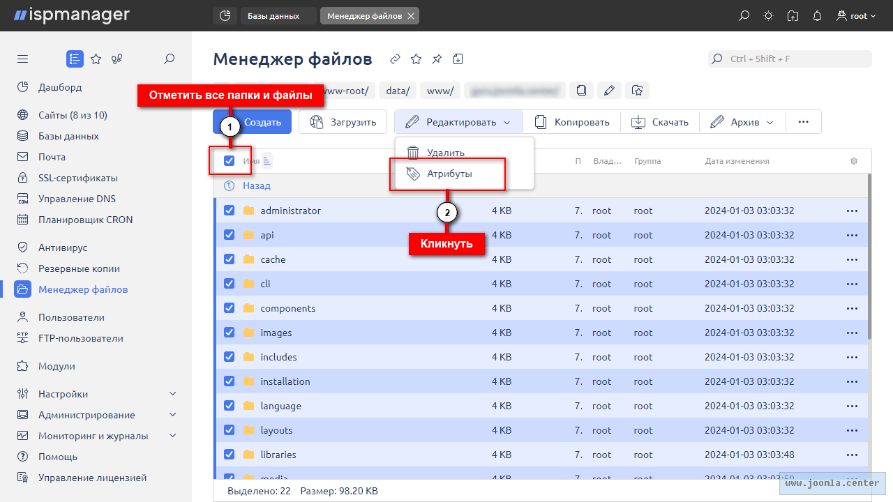Switch to the Базы данных tab

(x=273, y=16)
